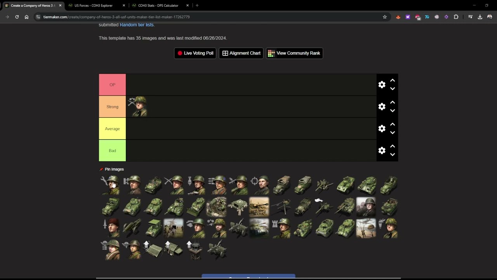Select the wrench-icon engineer soldier image
The width and height of the screenshot is (497, 280).
(111, 185)
